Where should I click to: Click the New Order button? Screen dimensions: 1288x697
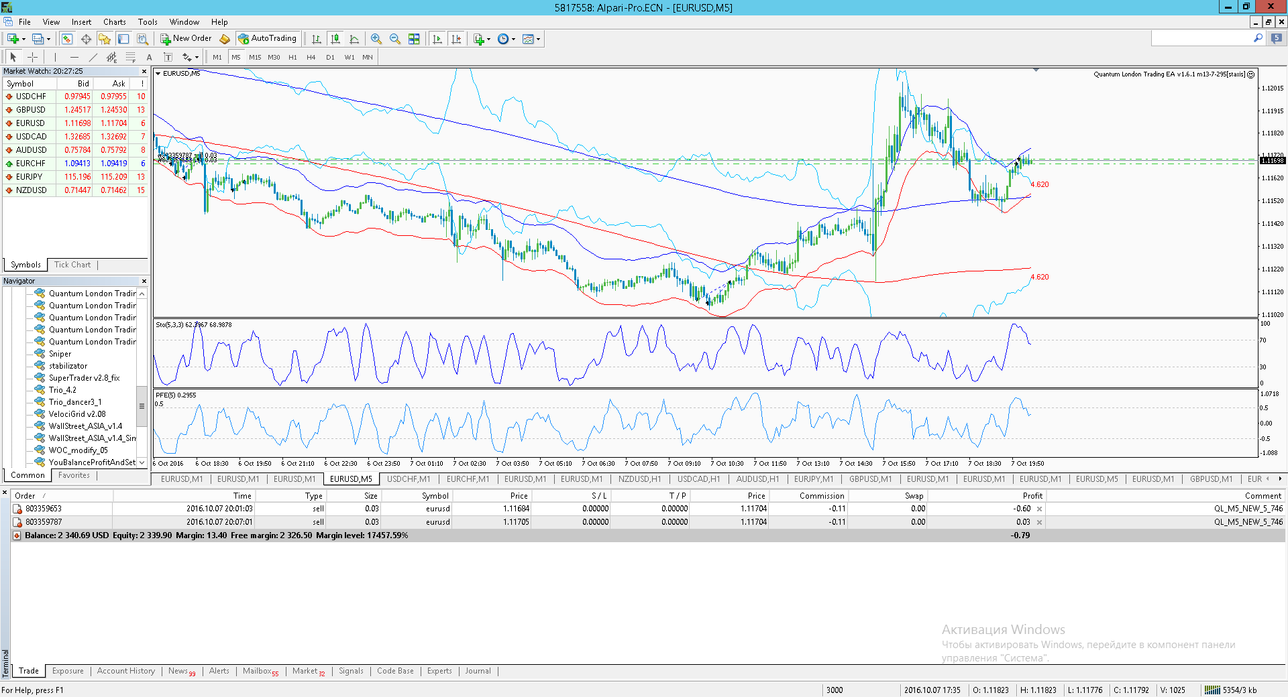[x=186, y=39]
